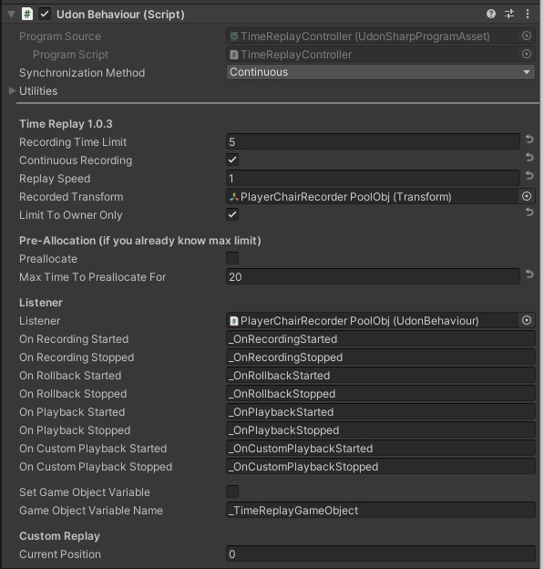Enable the Preallocate checkbox
This screenshot has height=569, width=544.
coord(232,258)
